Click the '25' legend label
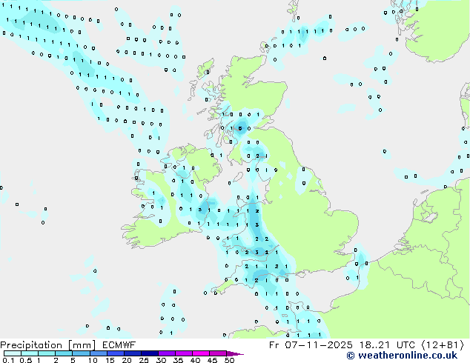 [144, 360]
